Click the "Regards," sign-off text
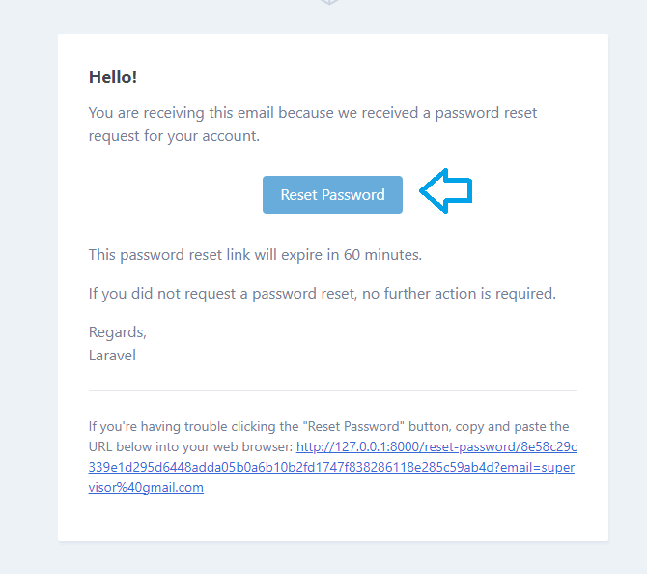647x574 pixels. [x=118, y=332]
